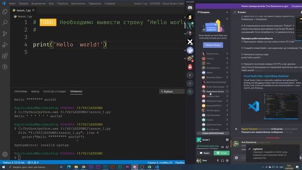Open the VS Code Manage gear menu
This screenshot has height=170, width=302.
coord(5,154)
